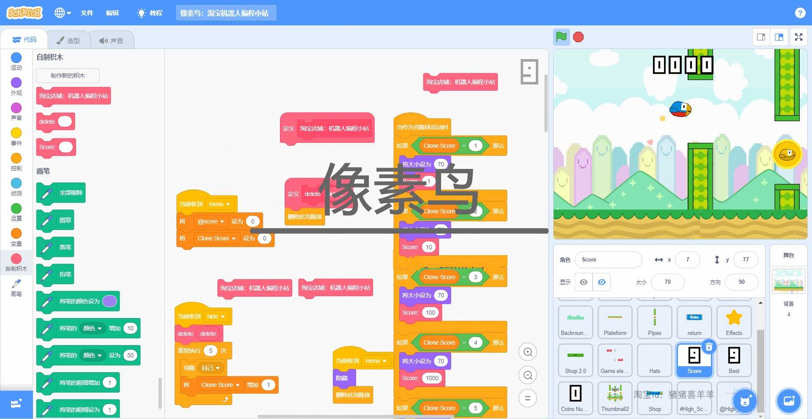Open the Scratch logo home link

point(25,13)
